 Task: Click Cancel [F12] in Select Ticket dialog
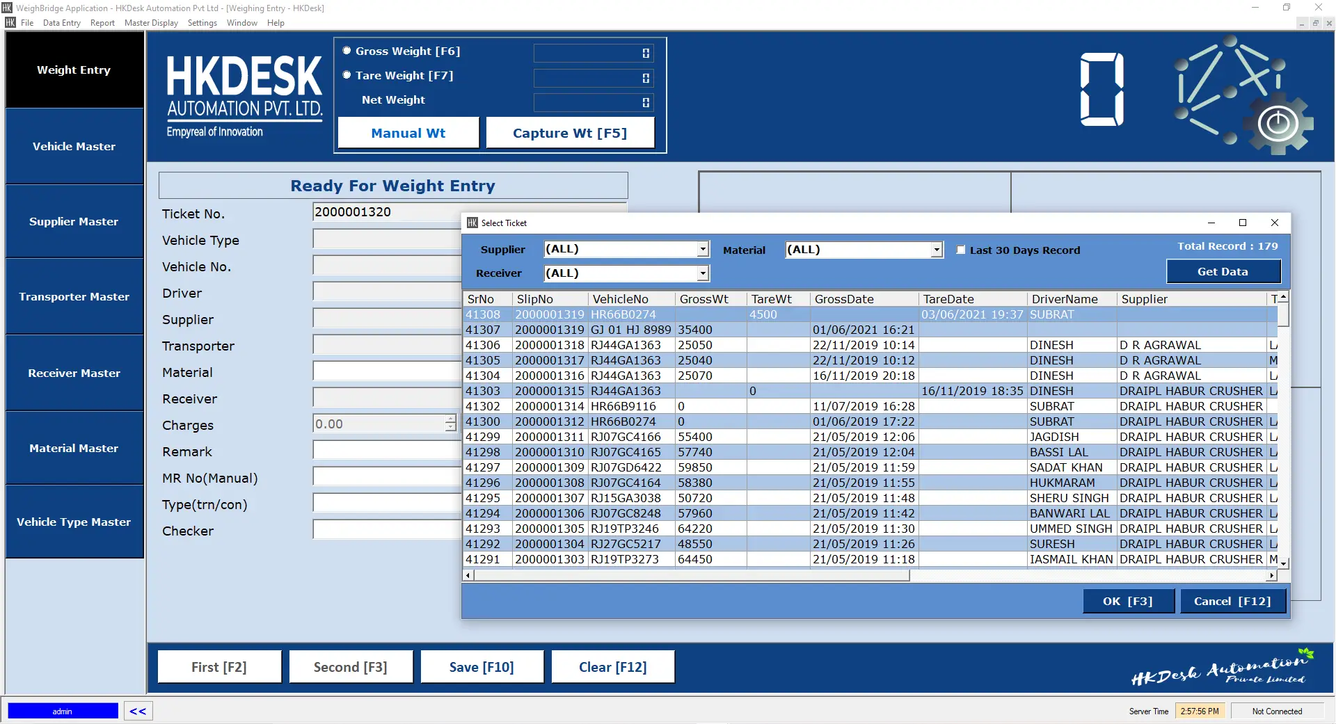1232,601
